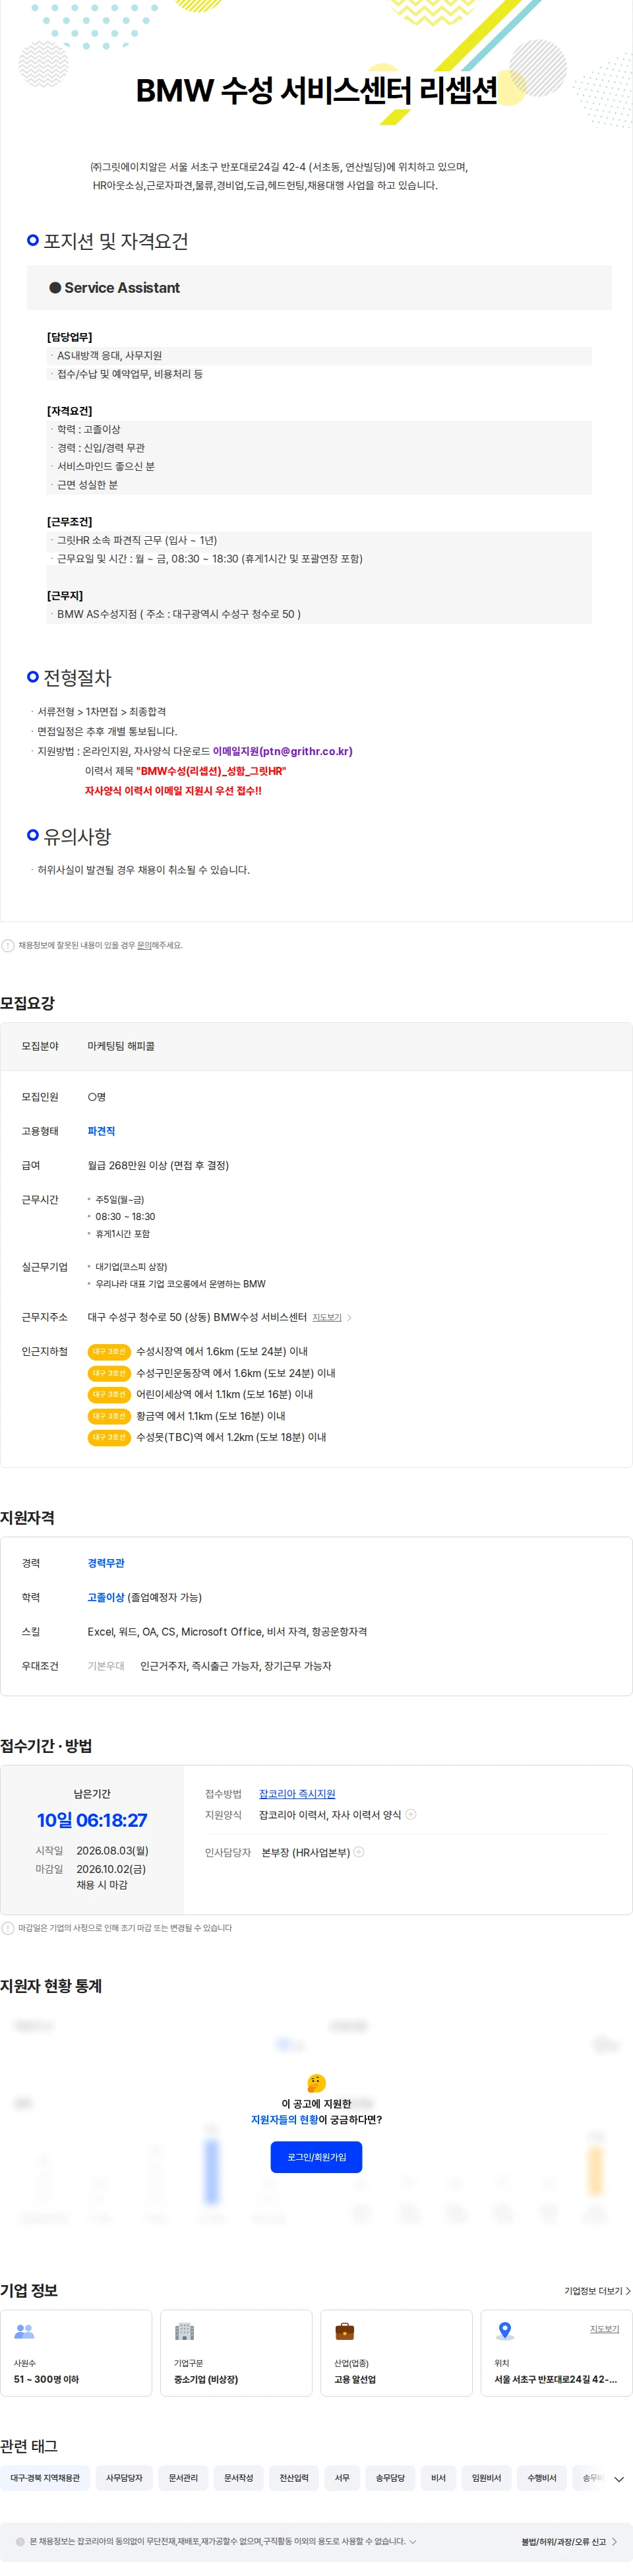Click the Service Assistant heading

pyautogui.click(x=122, y=288)
